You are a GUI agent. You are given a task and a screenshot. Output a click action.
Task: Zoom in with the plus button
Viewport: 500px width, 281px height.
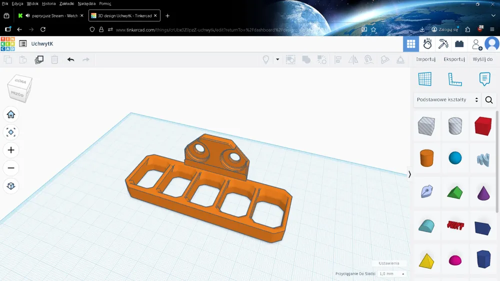11,150
